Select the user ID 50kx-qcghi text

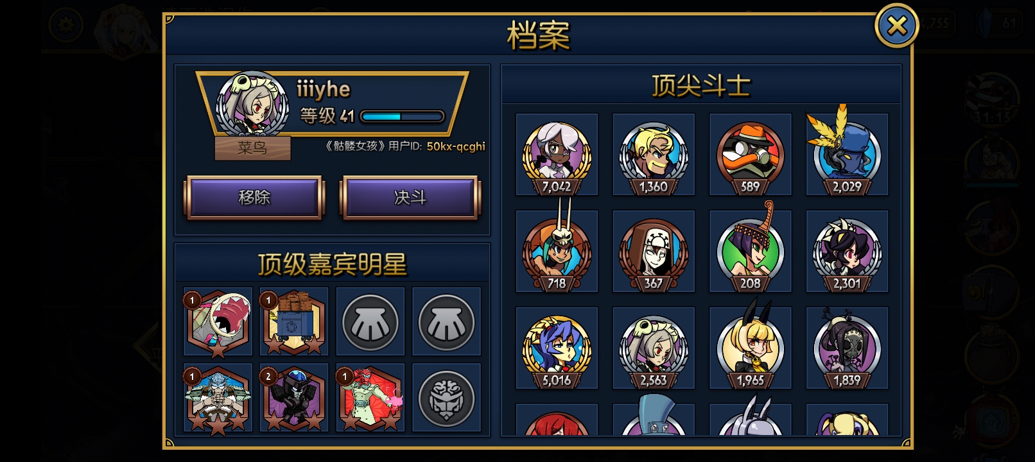click(456, 146)
